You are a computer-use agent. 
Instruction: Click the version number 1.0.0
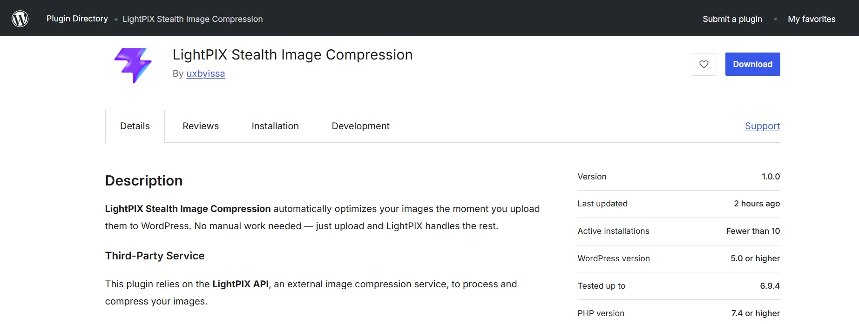(x=771, y=177)
